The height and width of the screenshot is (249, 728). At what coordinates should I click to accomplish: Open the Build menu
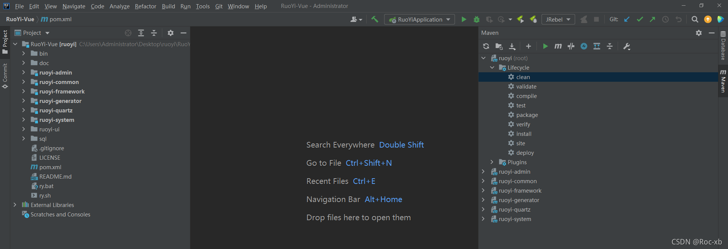168,6
